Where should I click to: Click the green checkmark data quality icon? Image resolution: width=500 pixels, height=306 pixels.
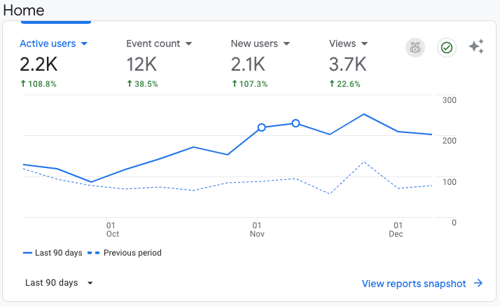point(446,48)
